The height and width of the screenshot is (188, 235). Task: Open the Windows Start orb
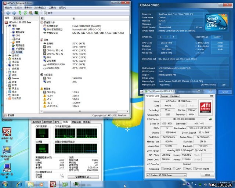click(x=5, y=185)
